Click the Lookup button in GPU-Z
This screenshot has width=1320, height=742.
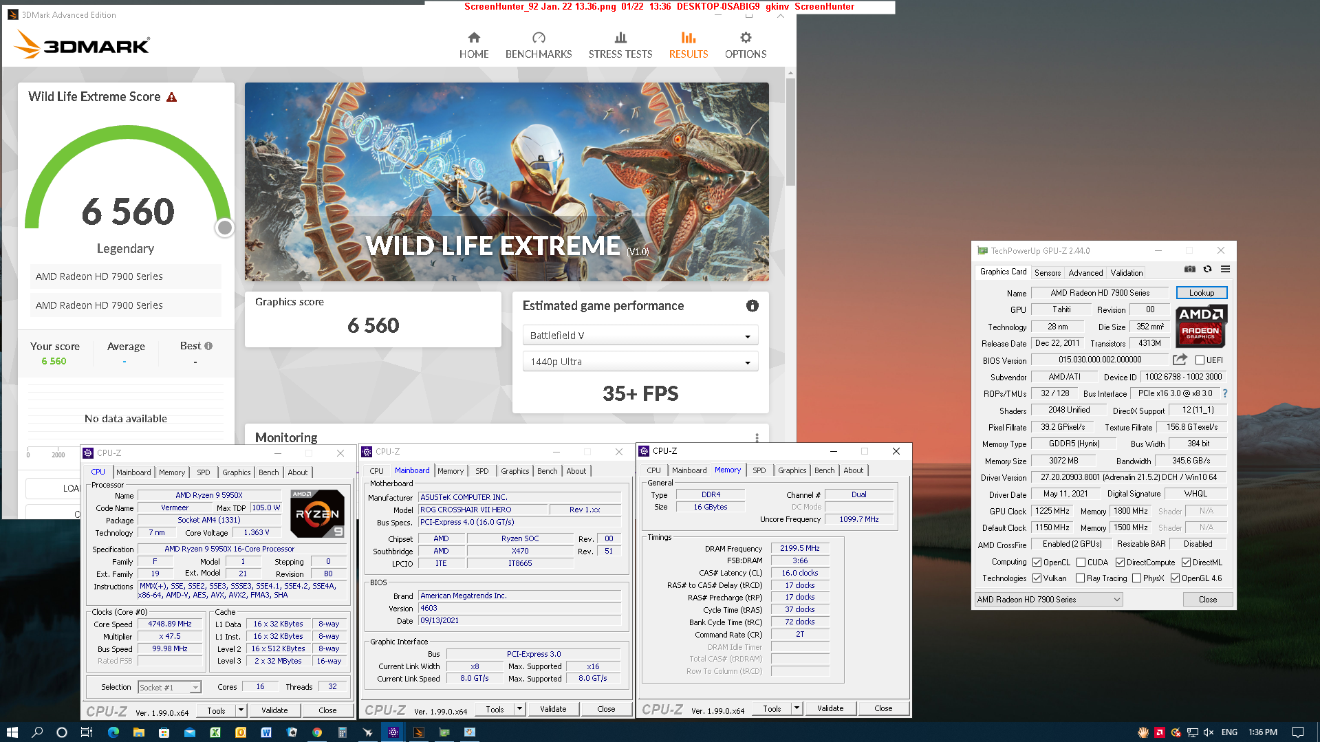(x=1201, y=293)
